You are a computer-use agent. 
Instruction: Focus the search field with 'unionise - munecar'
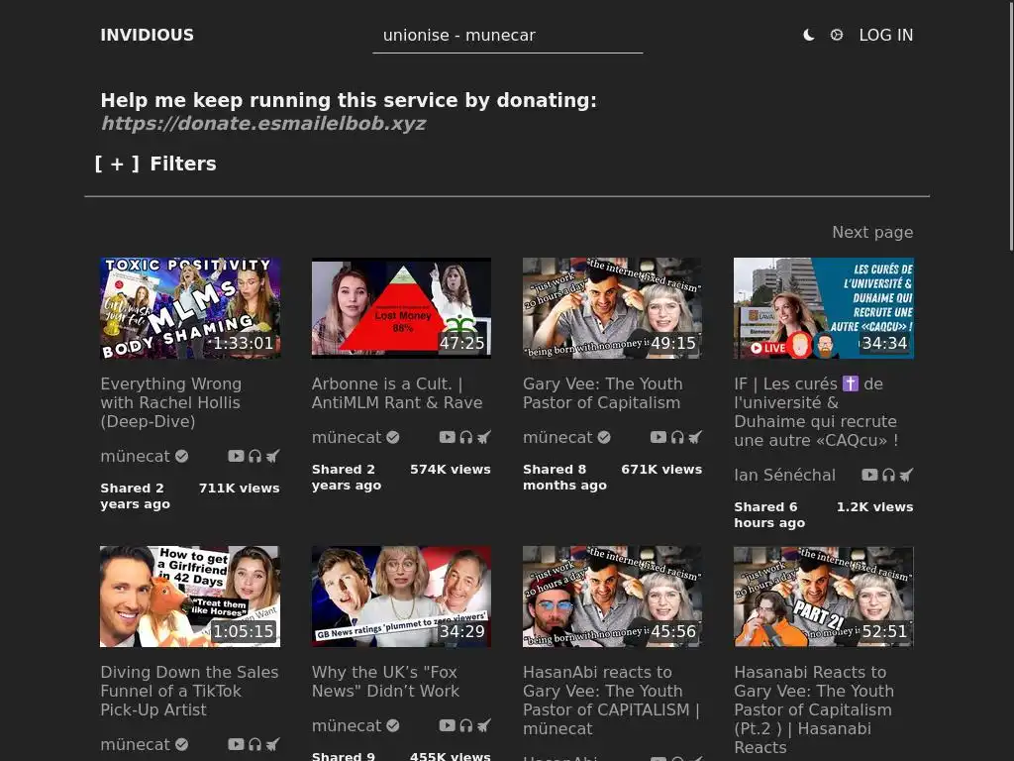click(508, 36)
